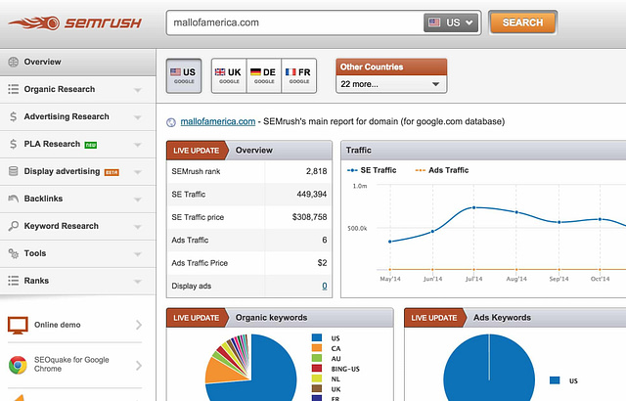Viewport: 626px width, 401px height.
Task: Click the dollar icon next to Advertising Research
Action: coord(13,116)
